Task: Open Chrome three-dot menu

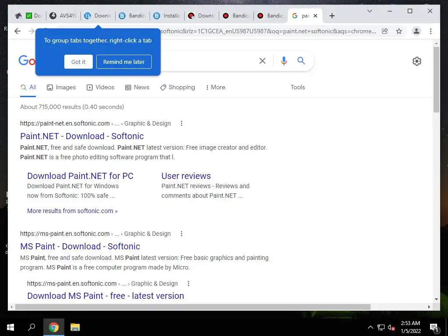Action: 430,31
